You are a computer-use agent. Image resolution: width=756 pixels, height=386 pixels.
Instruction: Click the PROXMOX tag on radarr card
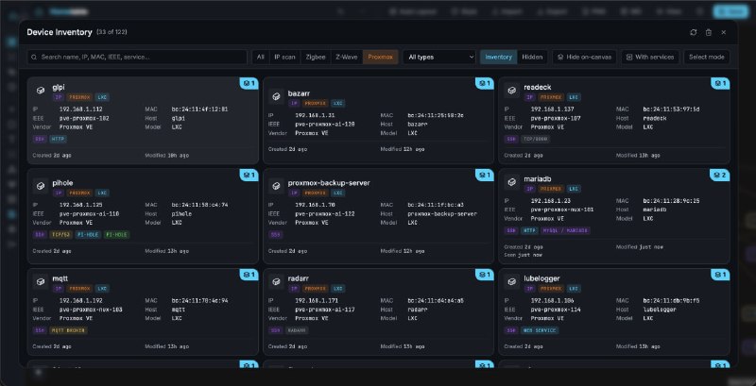click(x=315, y=288)
